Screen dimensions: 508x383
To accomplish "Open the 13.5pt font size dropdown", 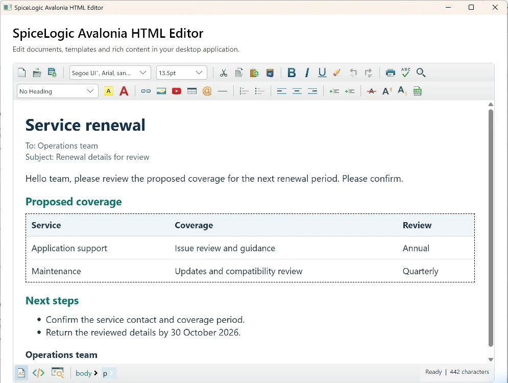I will tap(182, 73).
